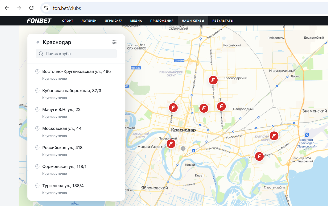Reload the page with the refresh icon
The height and width of the screenshot is (206, 328).
click(32, 8)
